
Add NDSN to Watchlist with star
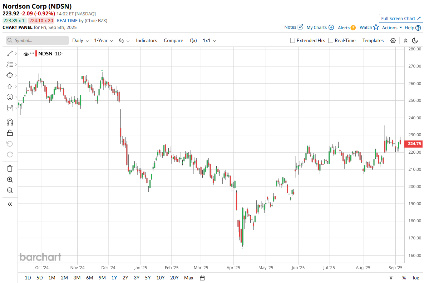(x=369, y=27)
